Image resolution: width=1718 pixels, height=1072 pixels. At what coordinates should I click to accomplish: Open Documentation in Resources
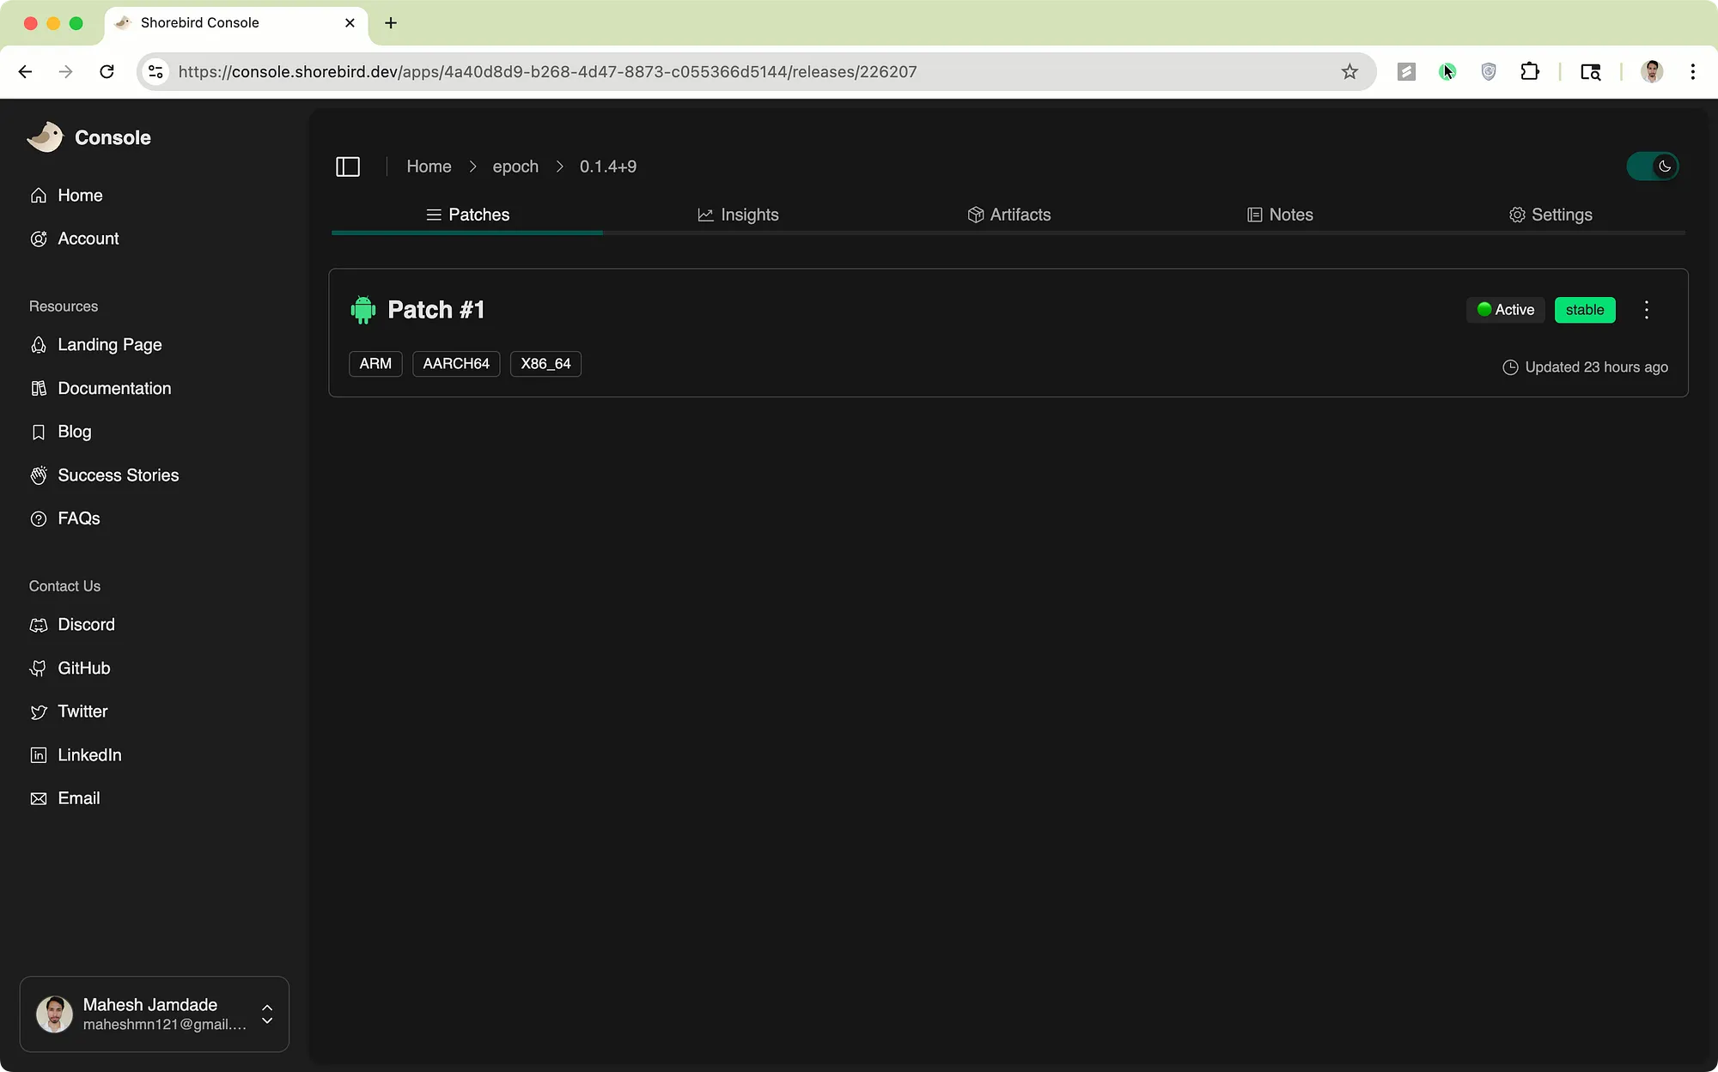coord(113,389)
